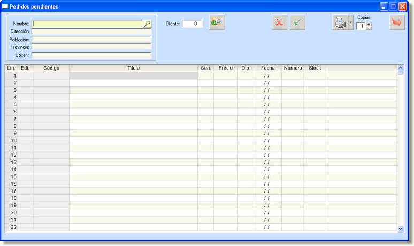Click the Cliente number field
The image size is (414, 246).
[x=193, y=24]
